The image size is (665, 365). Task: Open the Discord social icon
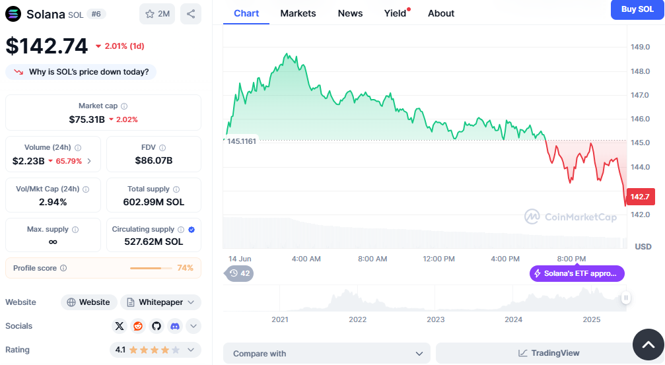175,326
